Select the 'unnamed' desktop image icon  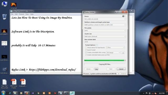pyautogui.click(x=14, y=6)
